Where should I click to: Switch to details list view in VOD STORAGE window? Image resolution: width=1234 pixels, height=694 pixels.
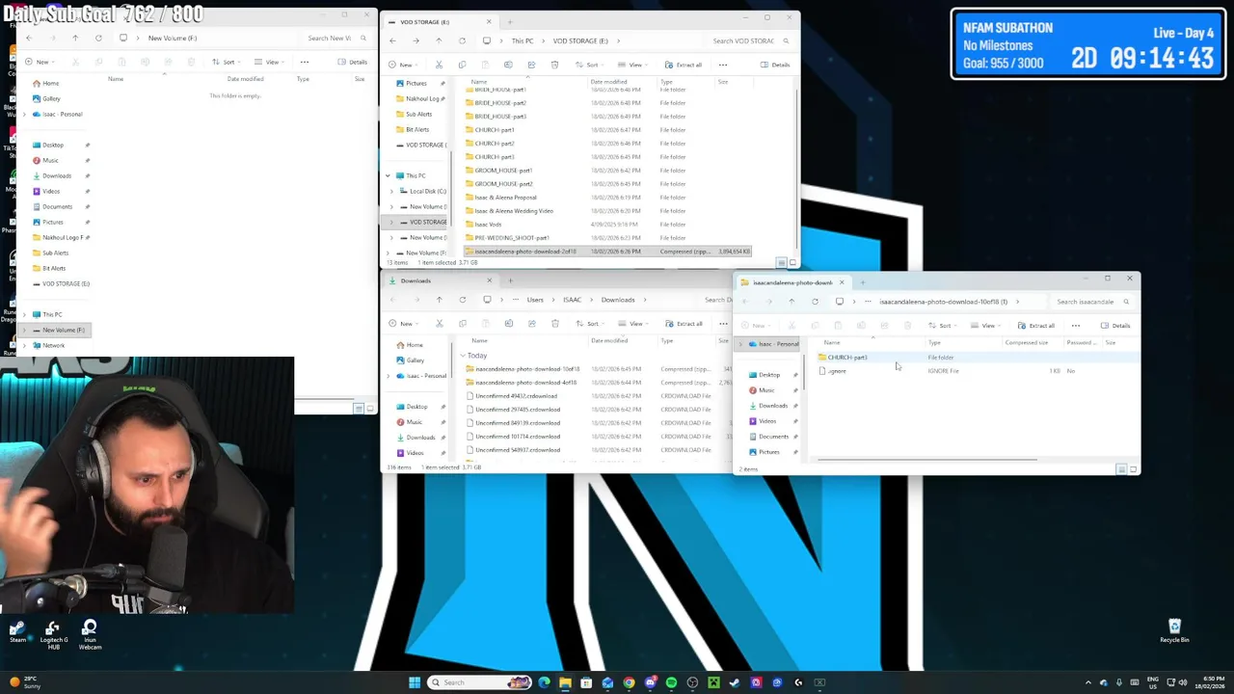click(x=782, y=262)
